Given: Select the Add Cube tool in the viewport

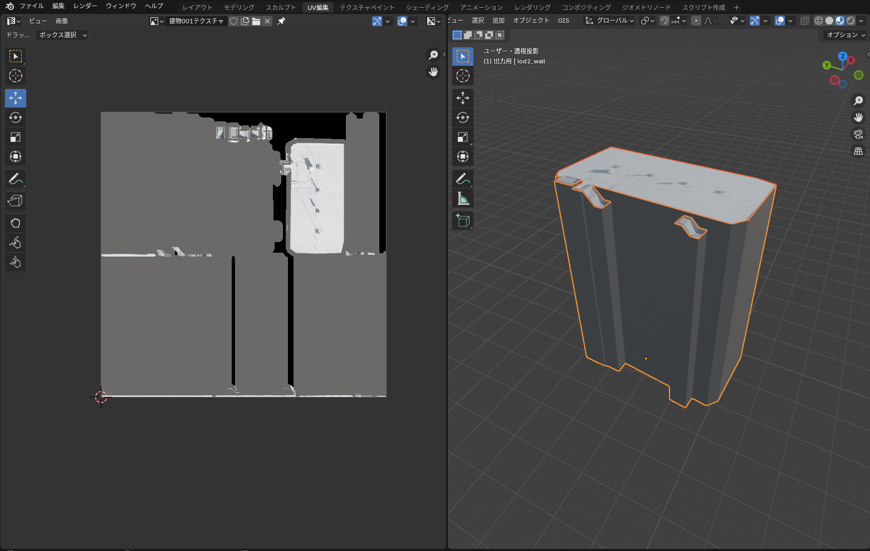Looking at the screenshot, I should (x=463, y=221).
